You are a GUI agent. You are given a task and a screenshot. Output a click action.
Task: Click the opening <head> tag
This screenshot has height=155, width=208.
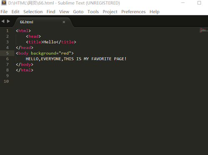point(33,36)
